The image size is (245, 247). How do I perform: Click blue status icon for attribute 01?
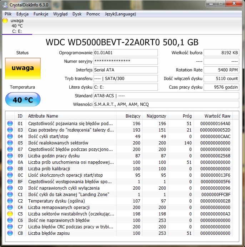pos(10,123)
